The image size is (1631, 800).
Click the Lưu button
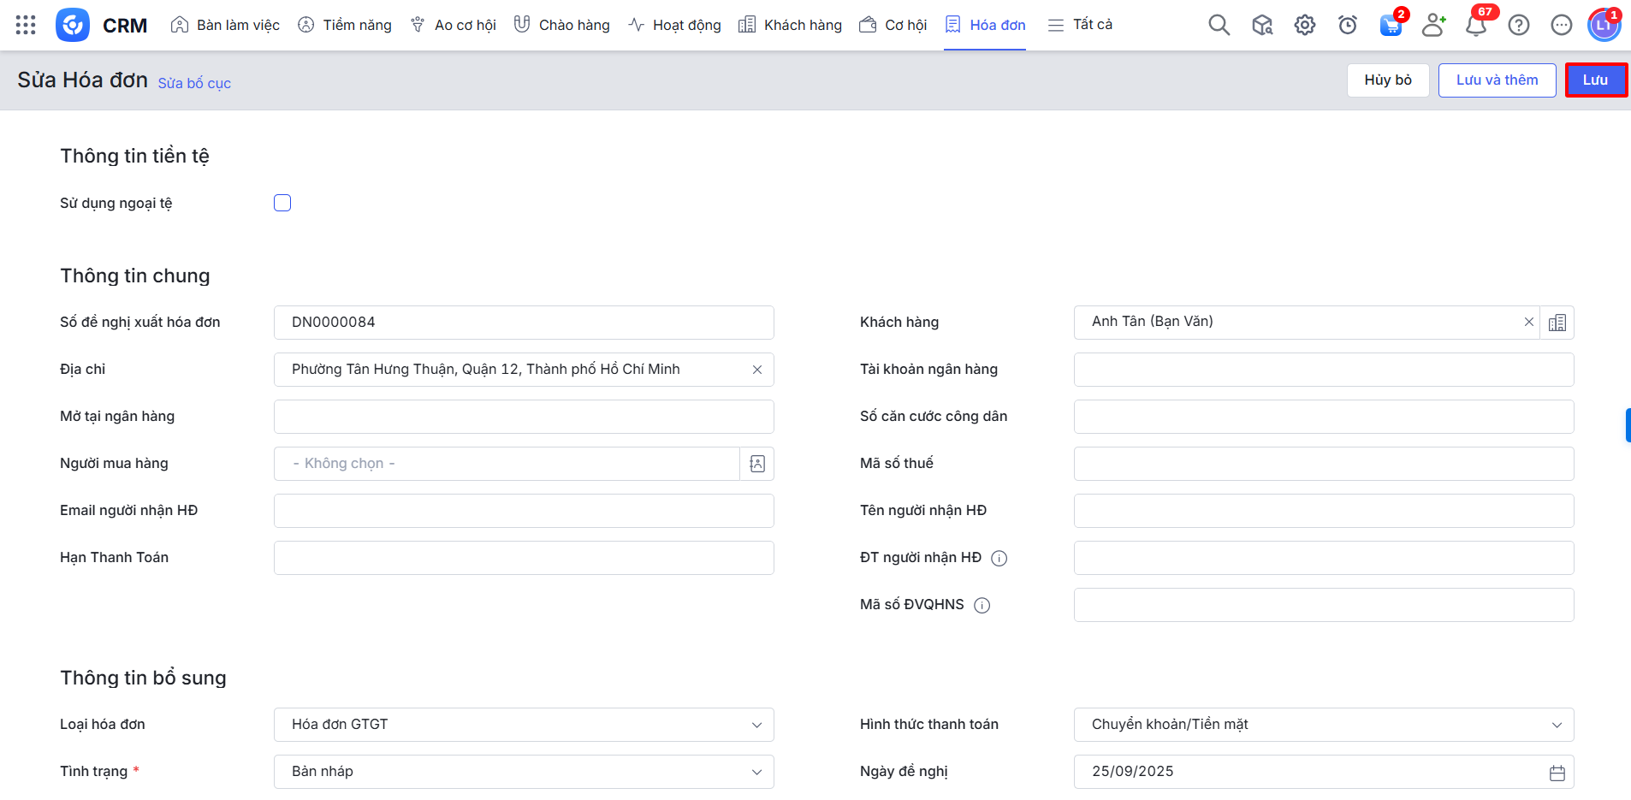point(1595,80)
